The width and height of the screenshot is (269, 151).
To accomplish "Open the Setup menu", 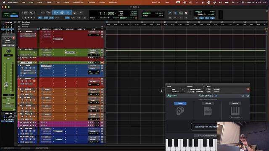I will tap(102, 3).
